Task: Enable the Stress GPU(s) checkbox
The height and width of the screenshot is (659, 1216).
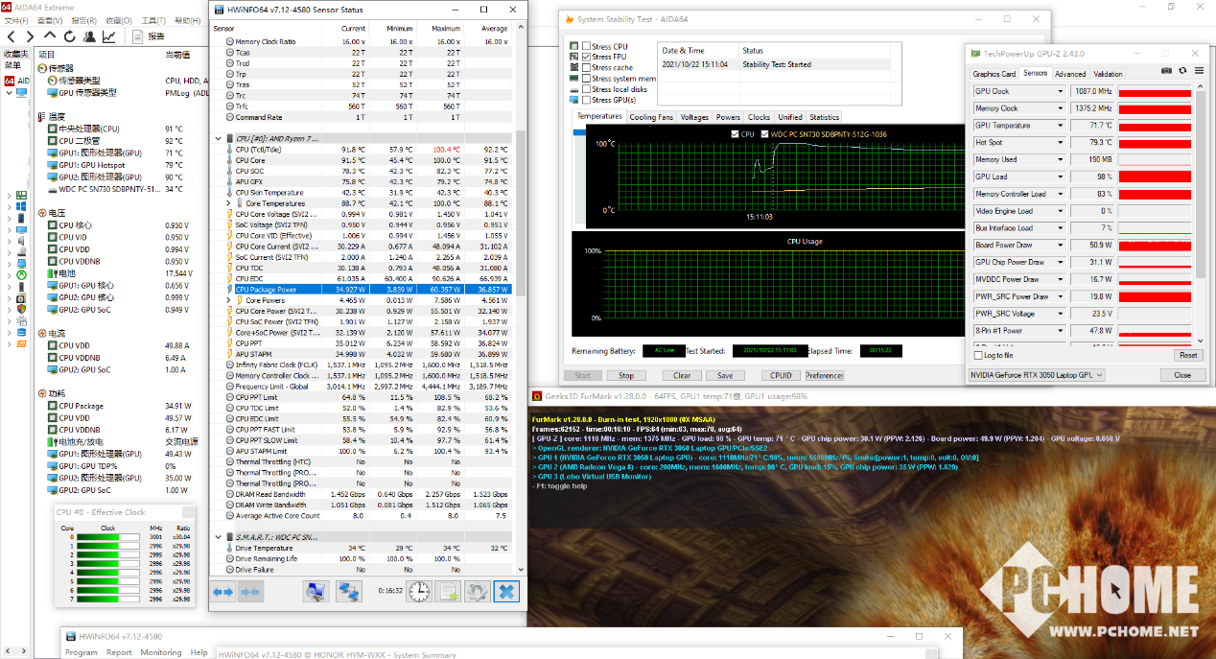Action: point(587,100)
